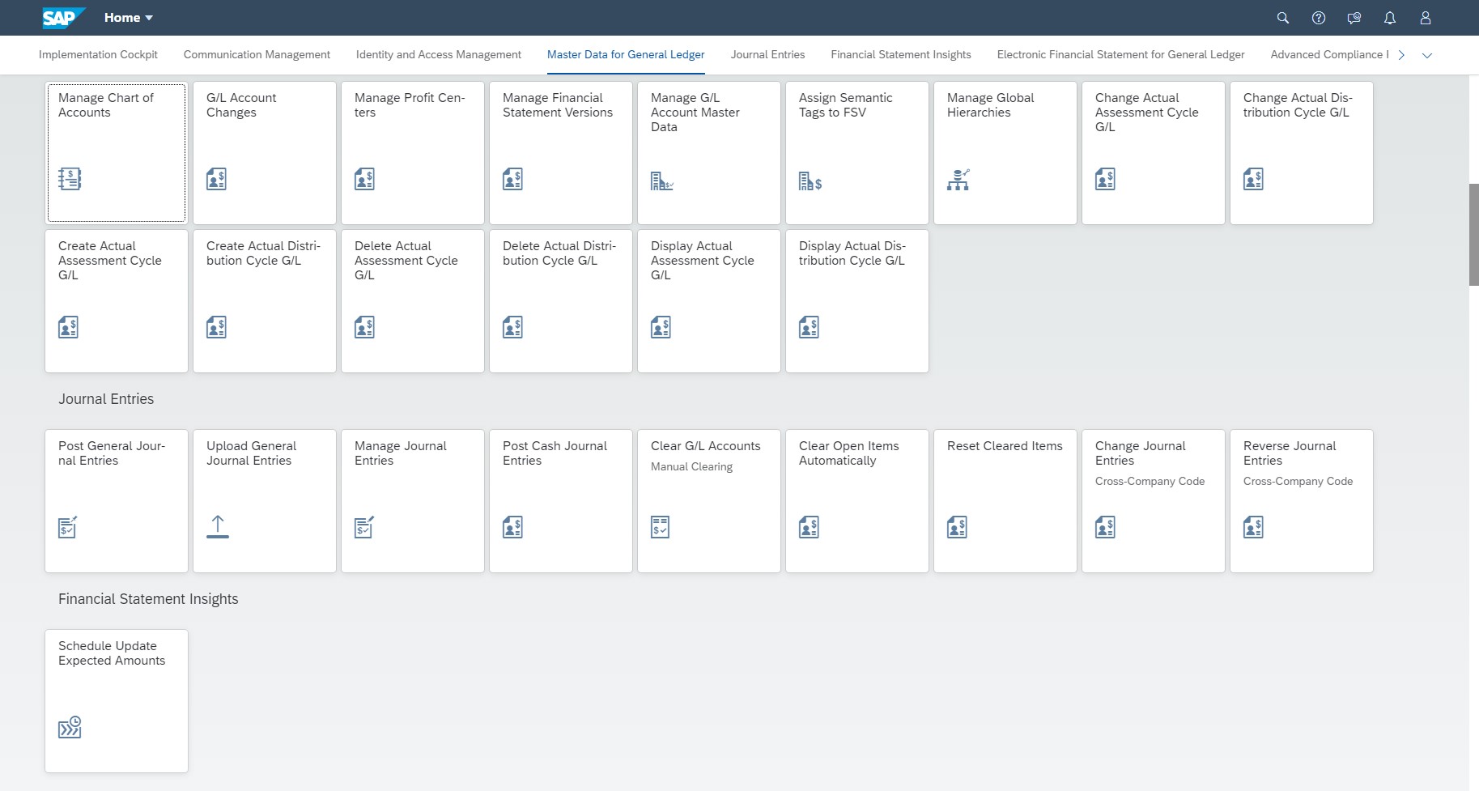Click the Manage Global Hierarchies hierarchy icon
The image size is (1479, 791).
point(958,180)
